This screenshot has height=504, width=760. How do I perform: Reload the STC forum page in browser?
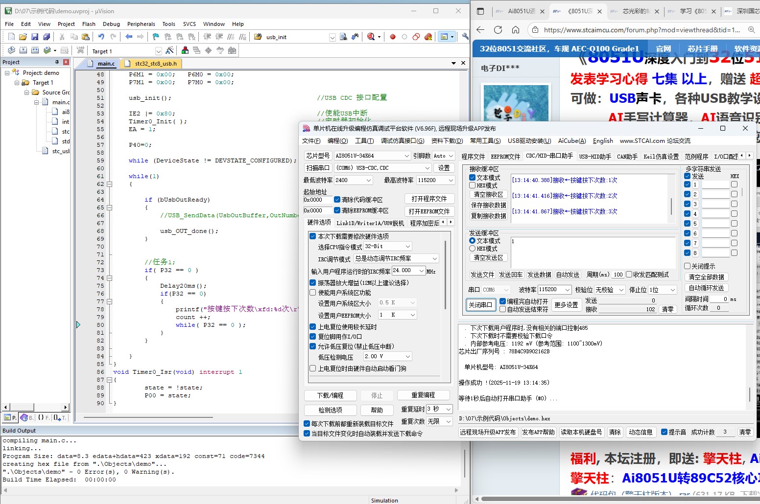point(498,29)
